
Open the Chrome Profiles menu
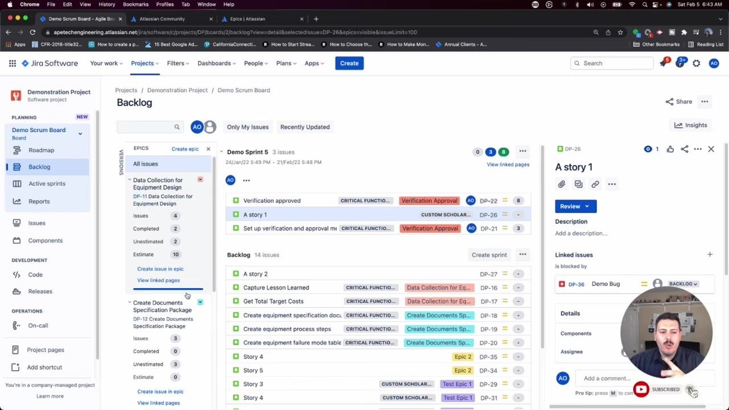click(165, 5)
